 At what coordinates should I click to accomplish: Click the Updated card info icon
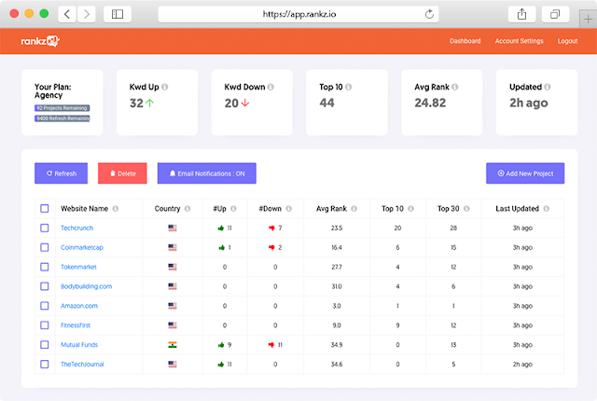coord(548,87)
